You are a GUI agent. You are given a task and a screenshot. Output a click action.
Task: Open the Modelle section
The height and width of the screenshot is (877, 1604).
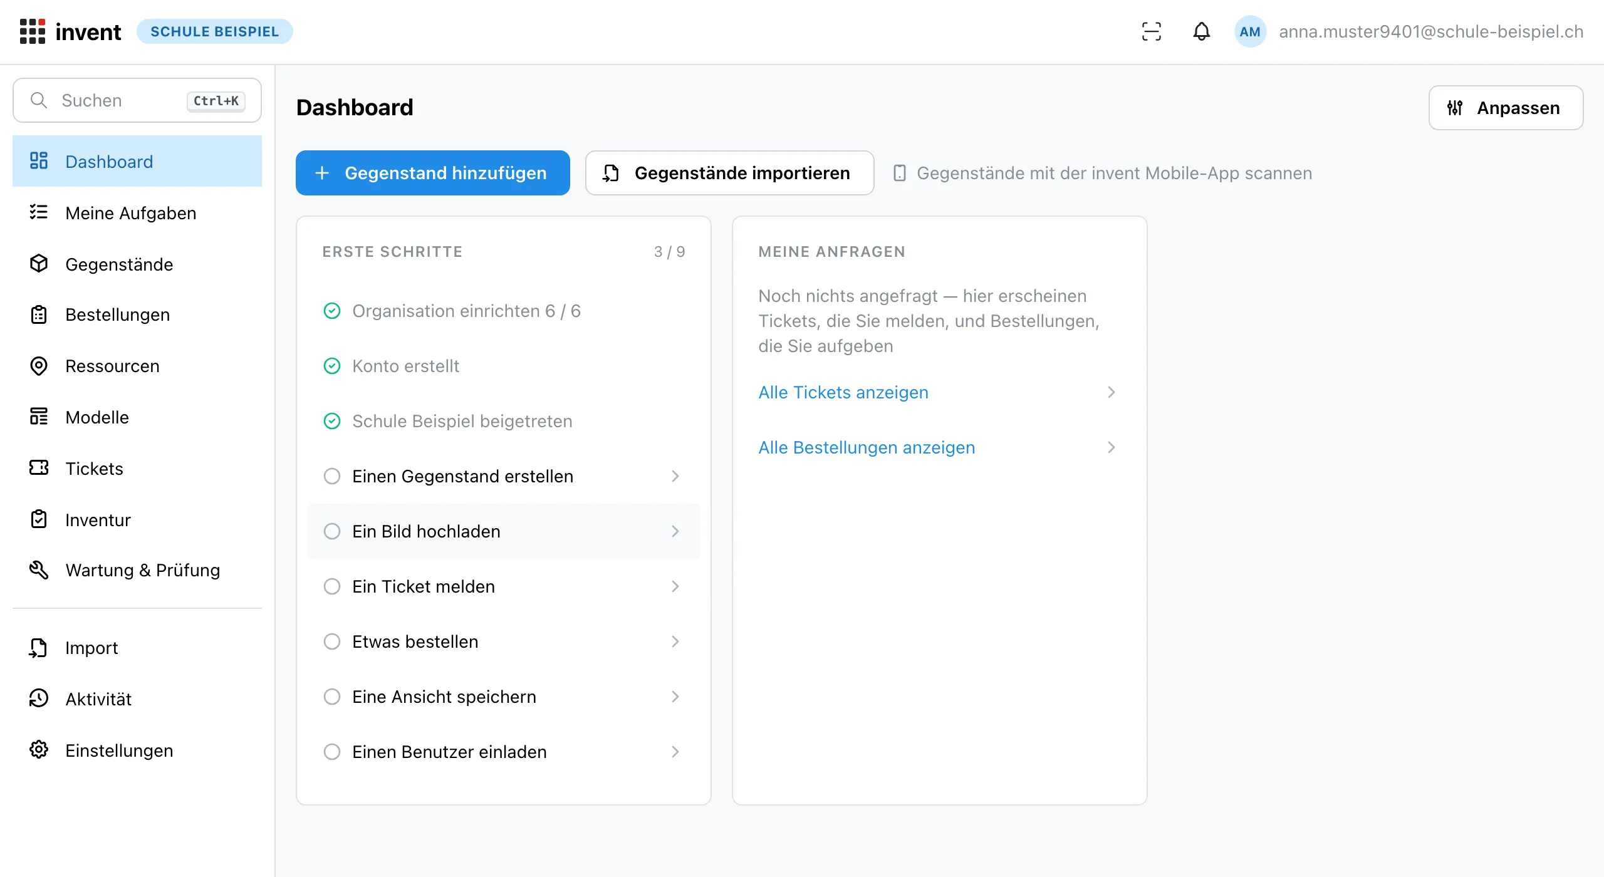click(x=137, y=417)
